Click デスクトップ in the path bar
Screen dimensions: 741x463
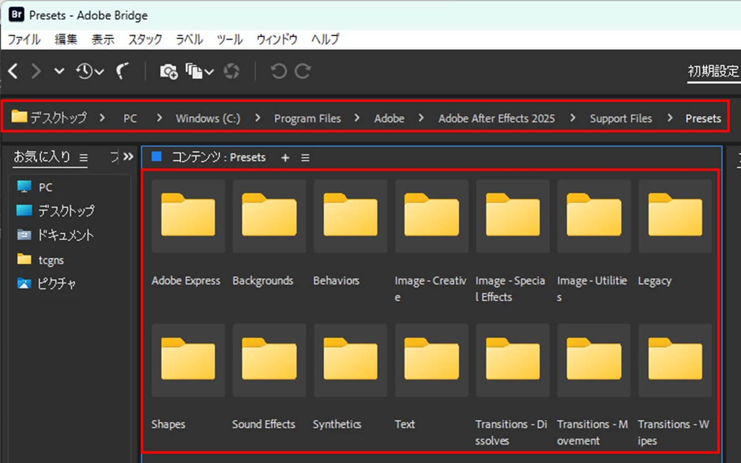tap(50, 117)
